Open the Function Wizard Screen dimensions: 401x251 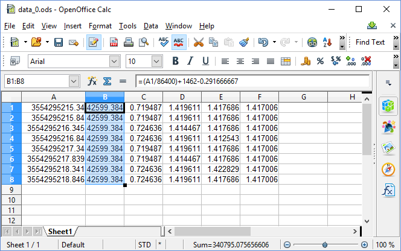tap(92, 81)
